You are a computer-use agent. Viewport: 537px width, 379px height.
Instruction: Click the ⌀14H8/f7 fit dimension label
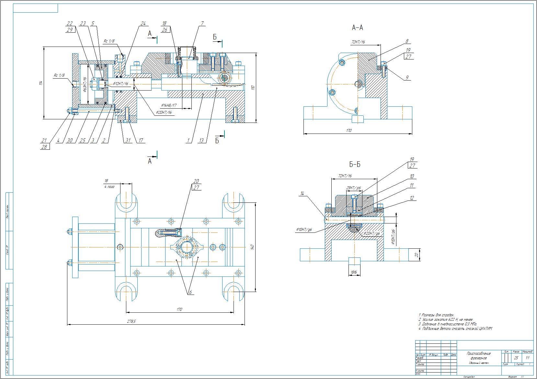coord(169,105)
